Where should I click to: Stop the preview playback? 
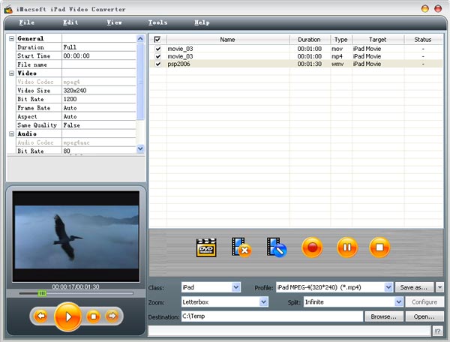(x=93, y=316)
